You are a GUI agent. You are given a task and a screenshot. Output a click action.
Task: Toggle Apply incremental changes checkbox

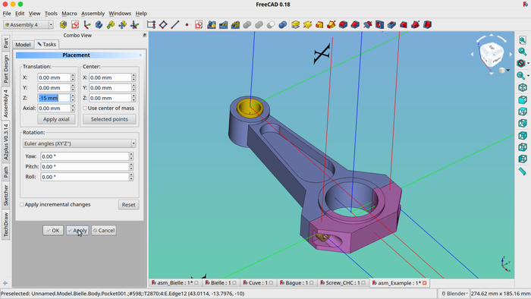pos(22,205)
